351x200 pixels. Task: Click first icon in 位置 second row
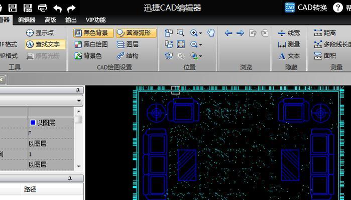click(169, 44)
